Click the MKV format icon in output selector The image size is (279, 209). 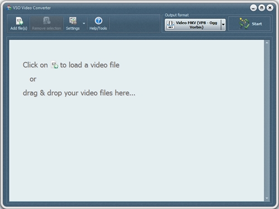click(x=171, y=24)
